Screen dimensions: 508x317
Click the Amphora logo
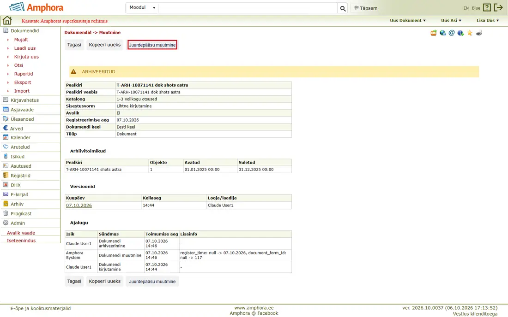click(36, 7)
